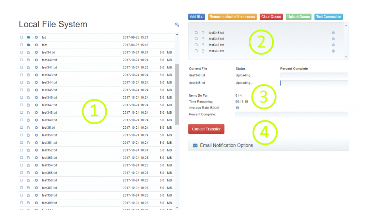Tick the checkbox next to test346.txt in queue
Screen dimensions: 368x221
[196, 39]
